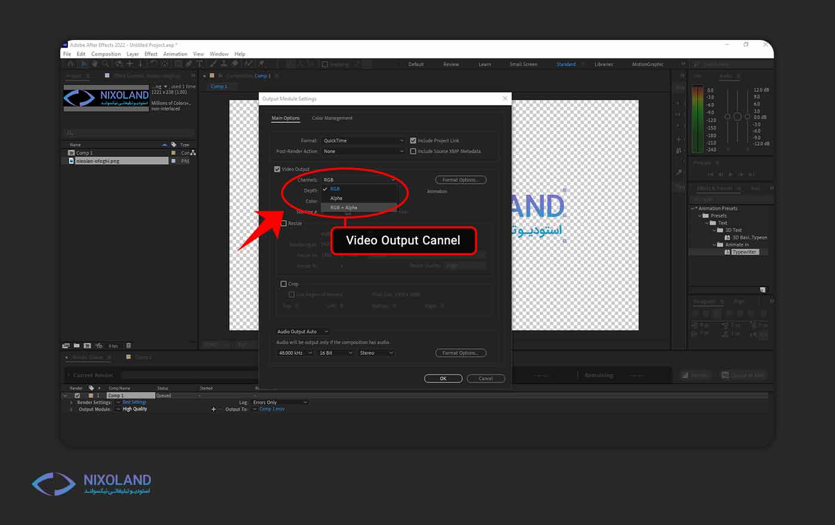
Task: Select the Roto Brush tool
Action: [x=249, y=64]
